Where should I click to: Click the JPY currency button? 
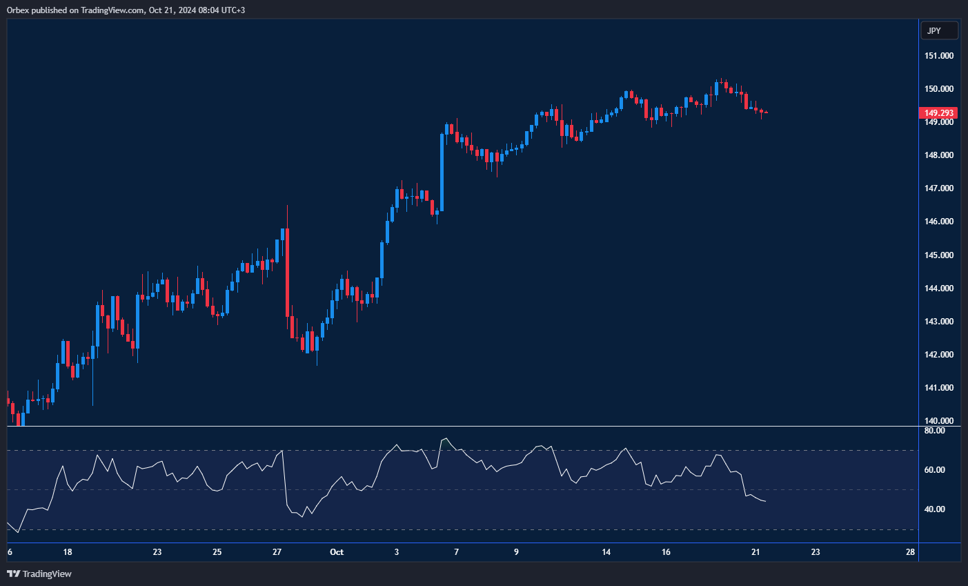939,31
